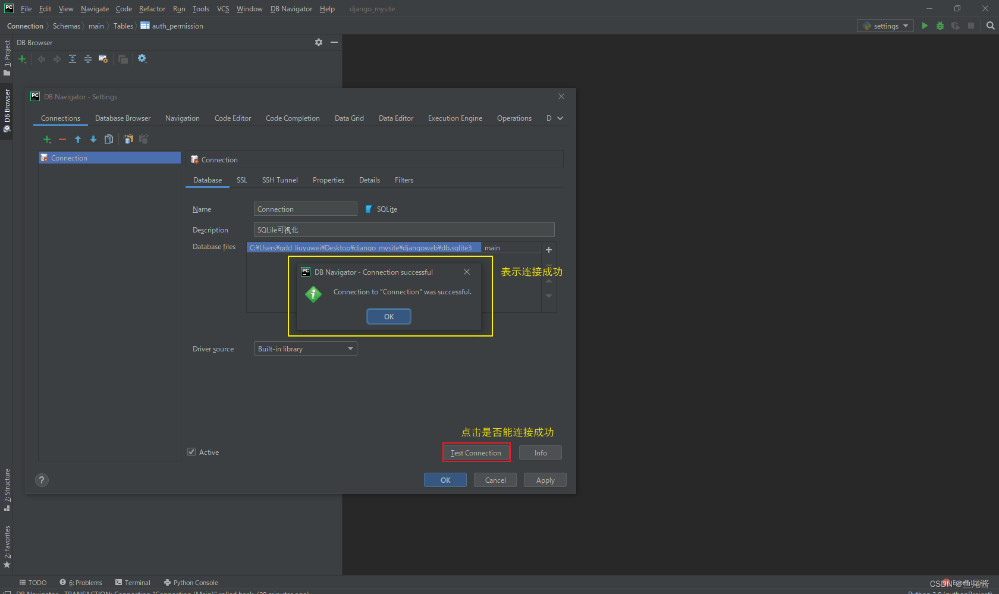Hide the DB Browser panel with minimize dash

(x=334, y=42)
